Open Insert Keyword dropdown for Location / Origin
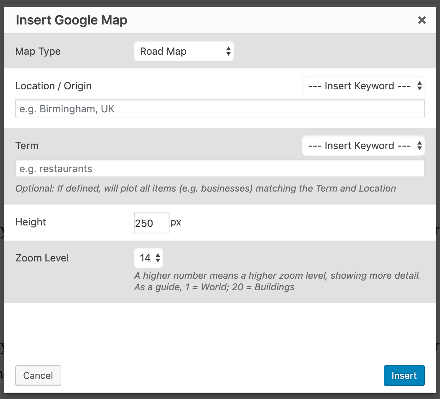440x399 pixels. click(x=364, y=86)
